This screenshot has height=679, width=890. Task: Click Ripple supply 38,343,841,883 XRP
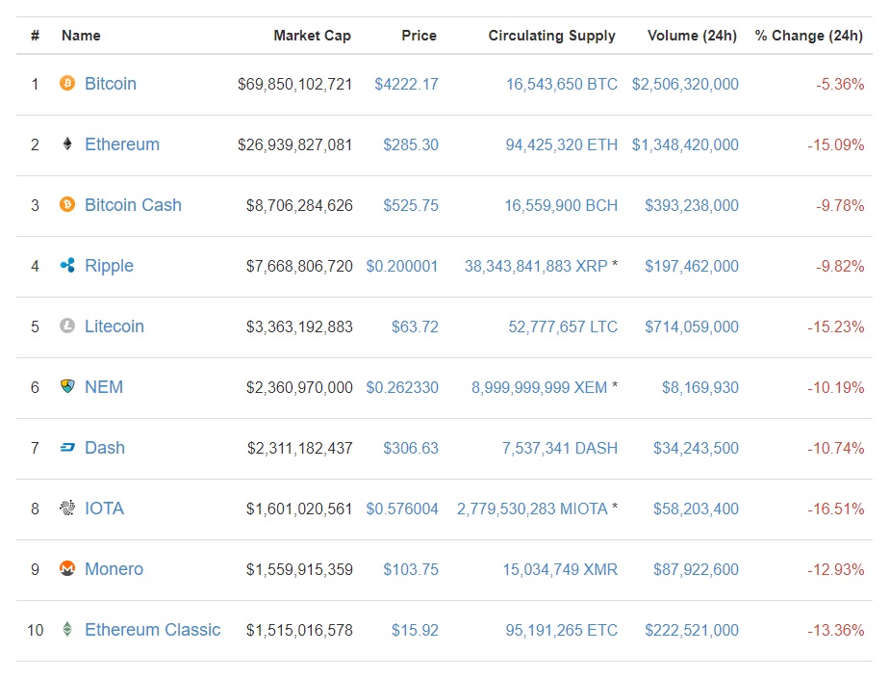(536, 267)
